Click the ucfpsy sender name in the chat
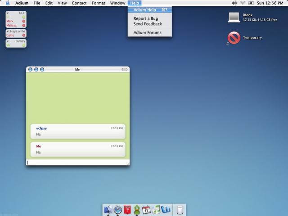The image size is (288, 216). (x=41, y=128)
